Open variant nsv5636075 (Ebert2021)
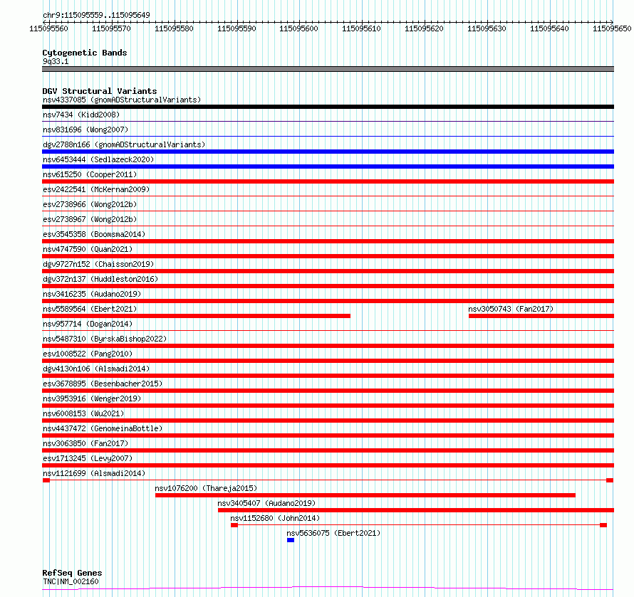This screenshot has height=597, width=634. (x=333, y=533)
